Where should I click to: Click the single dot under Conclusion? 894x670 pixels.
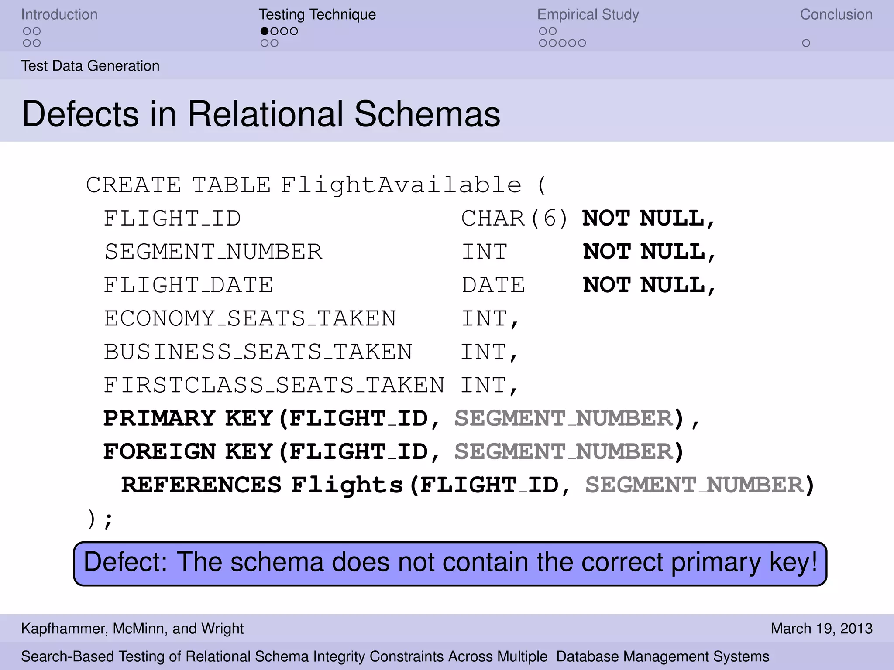[806, 43]
